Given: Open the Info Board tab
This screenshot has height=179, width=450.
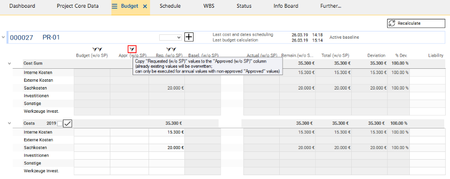Looking at the screenshot, I should (x=286, y=6).
